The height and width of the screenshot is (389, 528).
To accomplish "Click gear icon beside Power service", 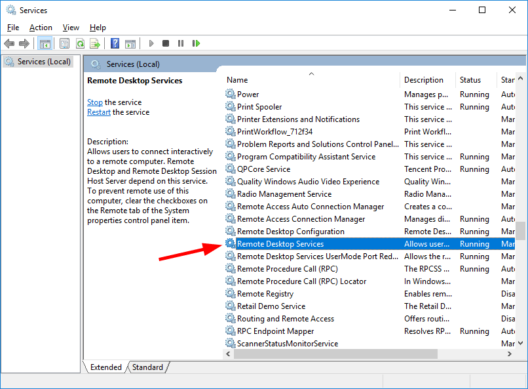I will (231, 94).
